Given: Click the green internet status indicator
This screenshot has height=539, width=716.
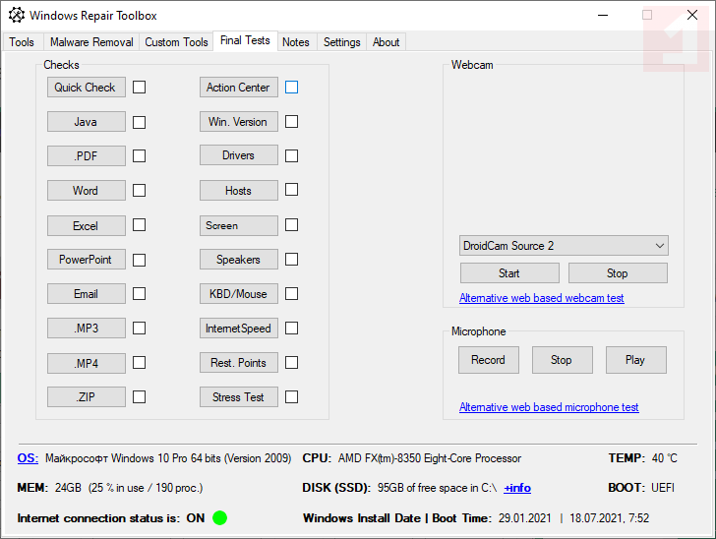Looking at the screenshot, I should 219,518.
